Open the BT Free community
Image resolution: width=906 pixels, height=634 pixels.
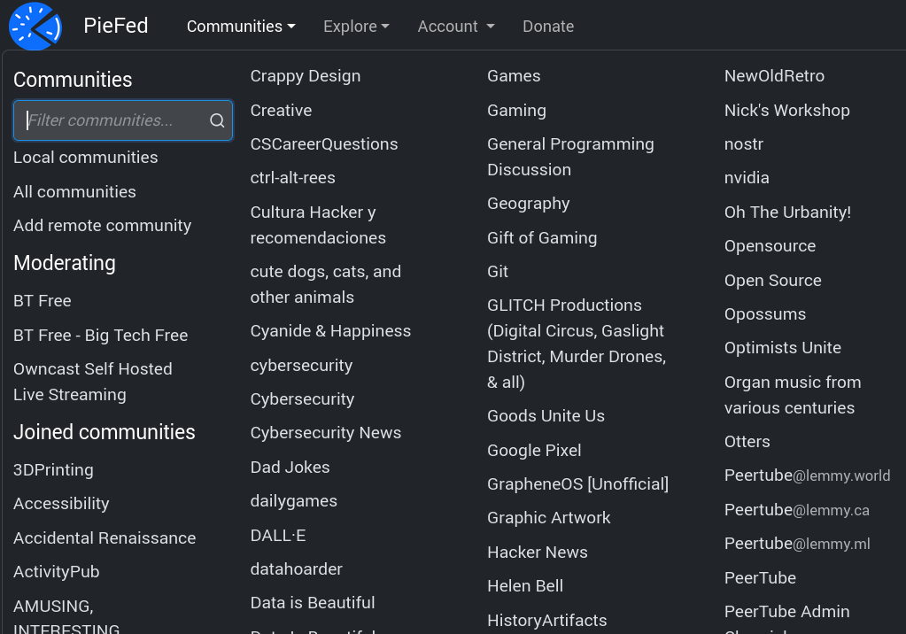pyautogui.click(x=43, y=301)
